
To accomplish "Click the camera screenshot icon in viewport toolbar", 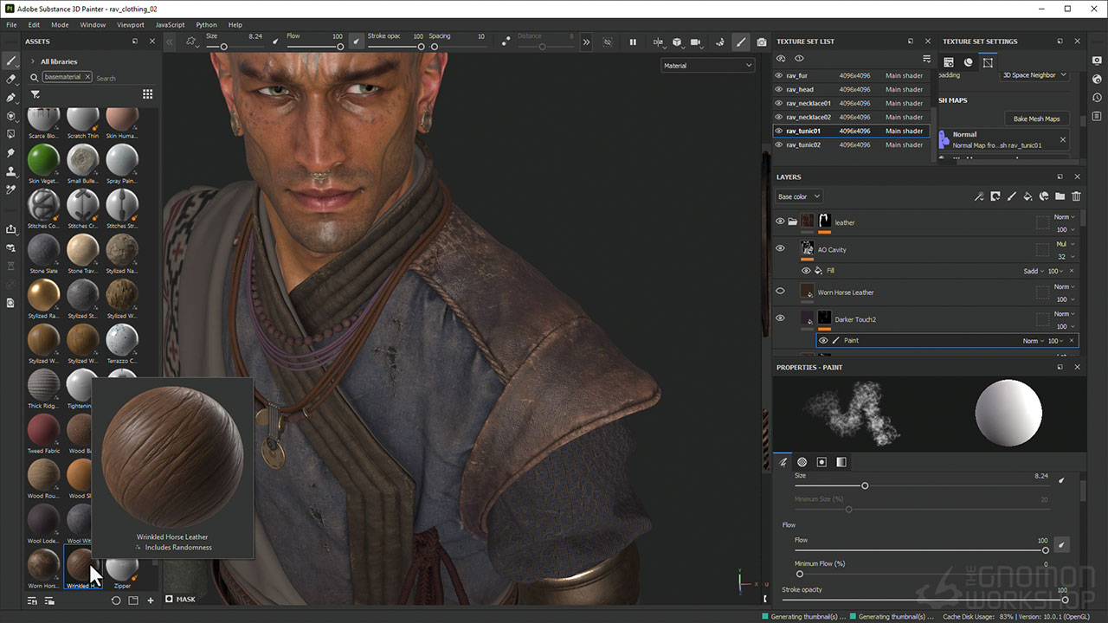I will pos(761,42).
